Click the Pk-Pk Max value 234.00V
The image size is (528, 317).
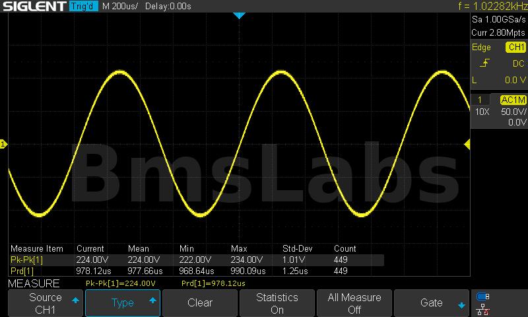coord(246,260)
